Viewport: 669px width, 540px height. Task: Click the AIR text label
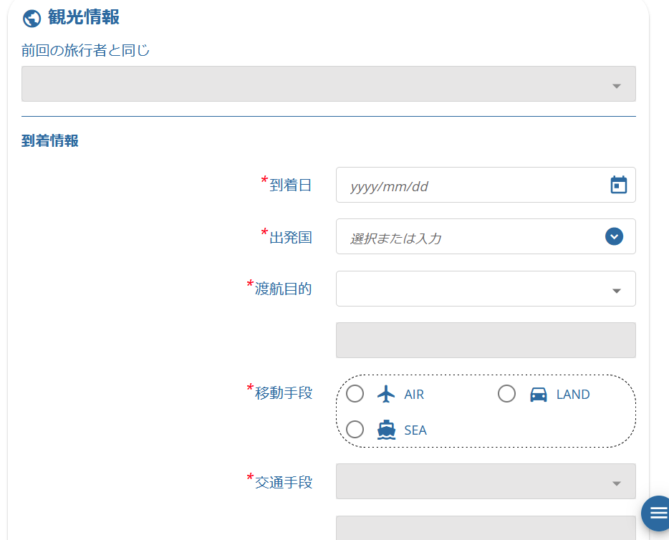point(414,395)
